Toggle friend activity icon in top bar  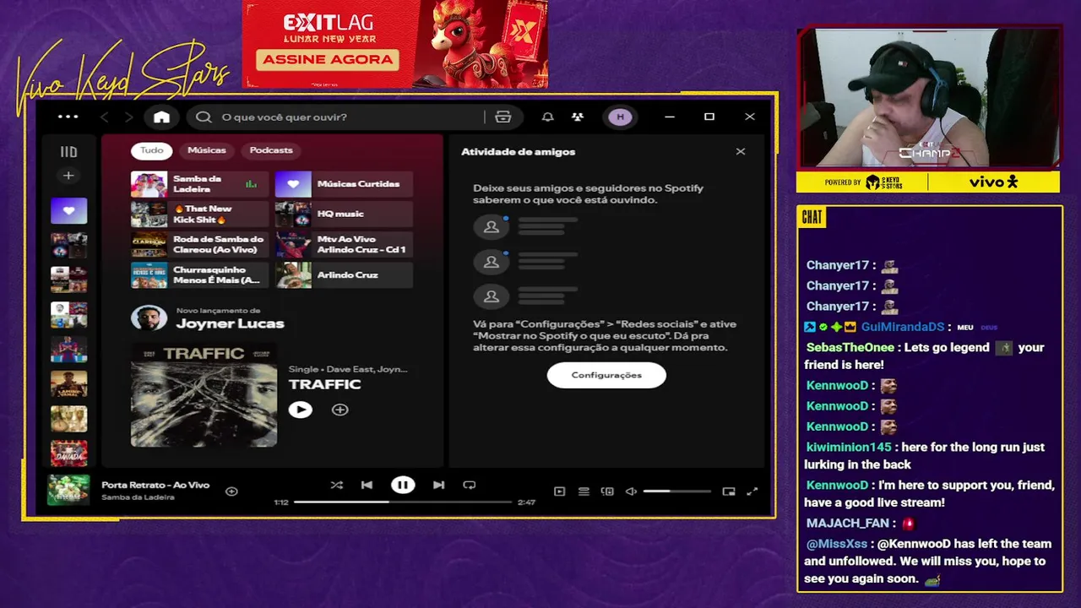click(578, 117)
